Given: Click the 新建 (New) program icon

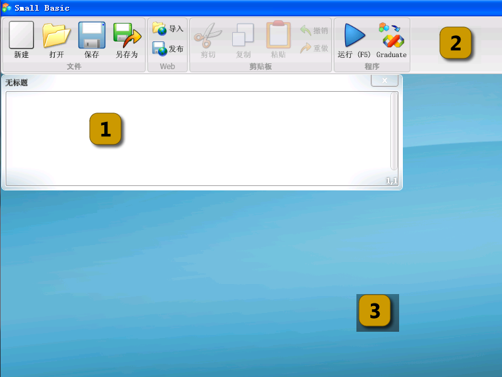Looking at the screenshot, I should (21, 35).
